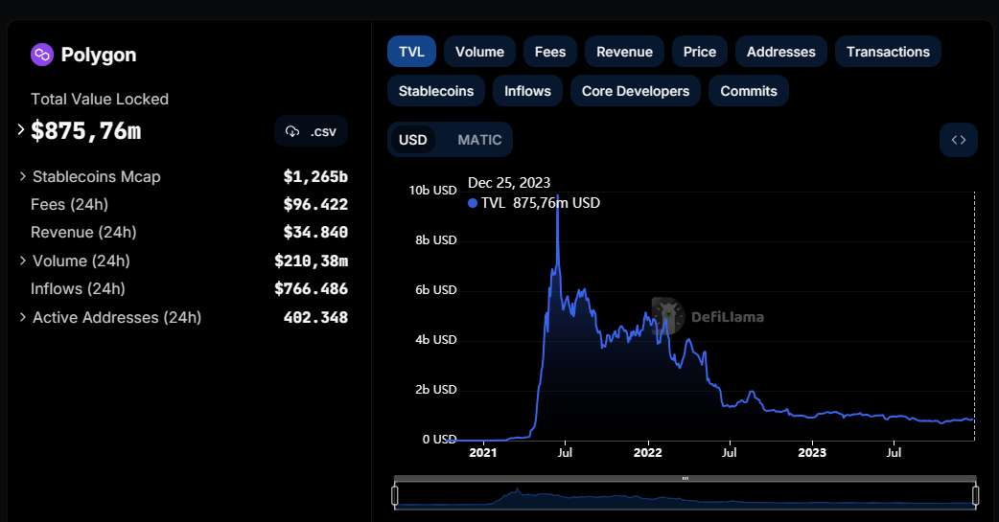Screen dimensions: 999x522
Task: Click the 4b USD y-axis label
Action: [436, 340]
